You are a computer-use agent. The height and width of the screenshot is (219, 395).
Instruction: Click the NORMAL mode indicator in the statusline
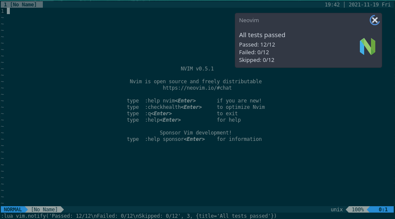coord(12,210)
